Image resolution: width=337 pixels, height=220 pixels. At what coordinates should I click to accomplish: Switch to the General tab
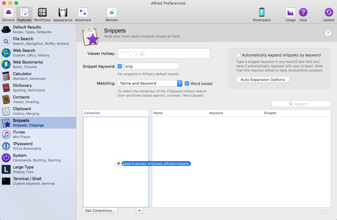pos(8,15)
